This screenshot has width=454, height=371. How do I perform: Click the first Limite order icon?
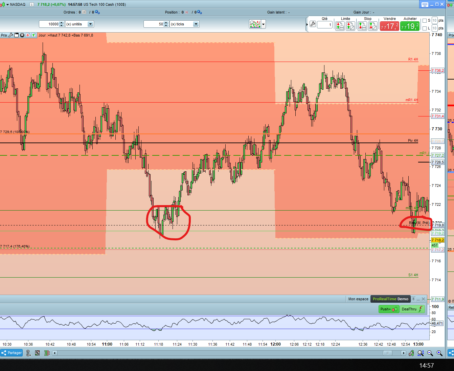pos(340,26)
